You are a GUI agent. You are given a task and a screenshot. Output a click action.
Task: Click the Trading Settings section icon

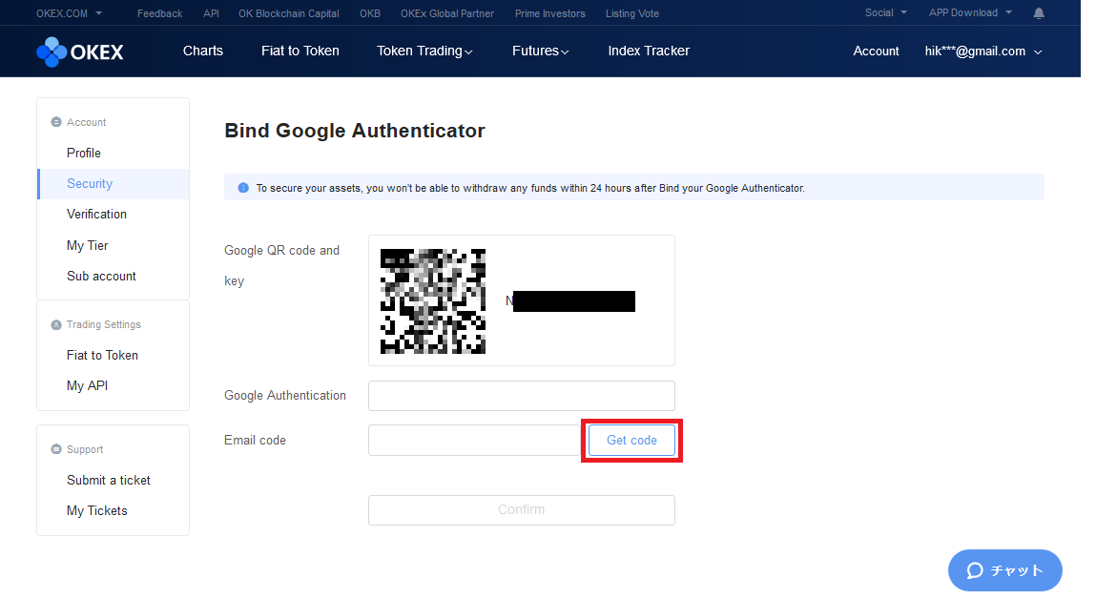coord(56,325)
